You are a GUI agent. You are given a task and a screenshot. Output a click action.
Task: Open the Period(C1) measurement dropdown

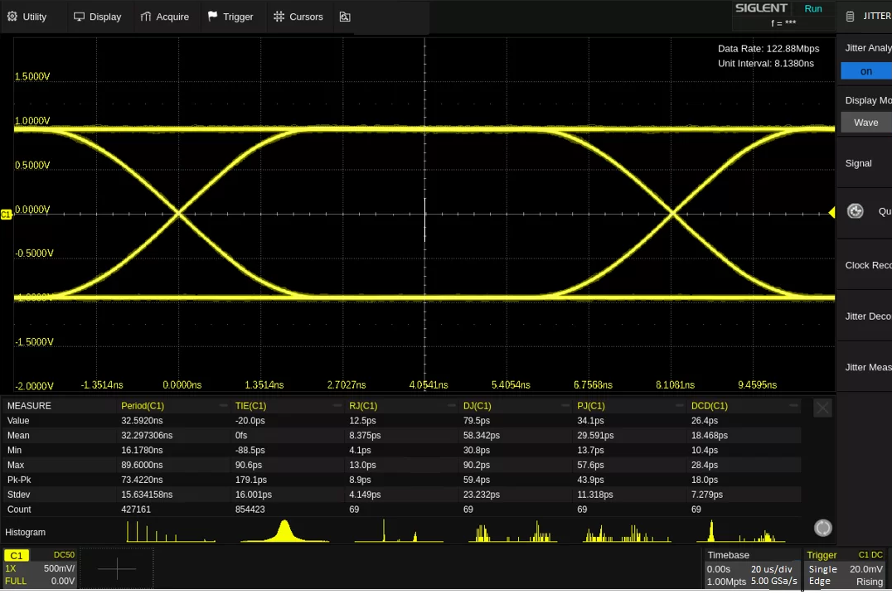(x=222, y=406)
